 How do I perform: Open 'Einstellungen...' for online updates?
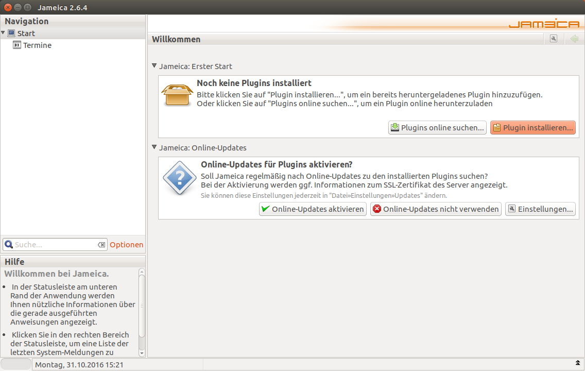pyautogui.click(x=541, y=209)
